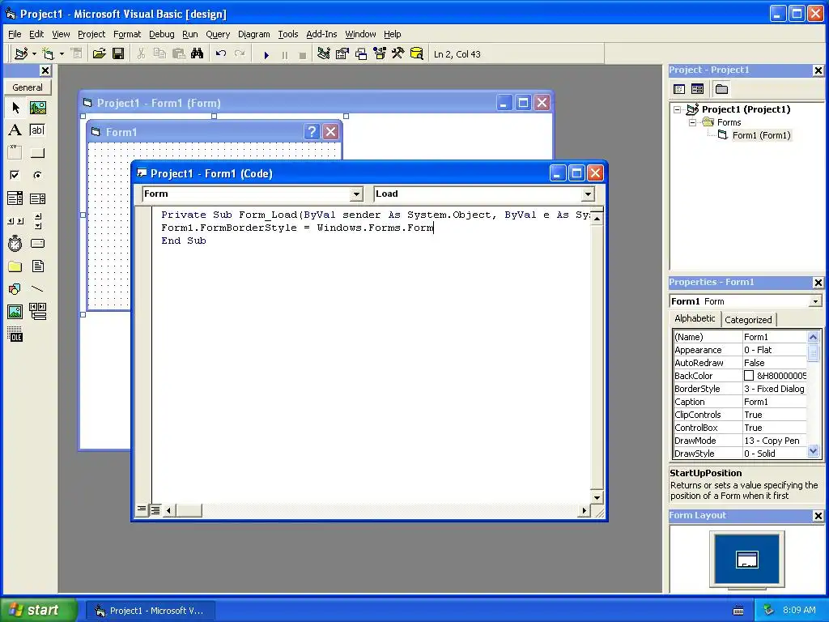The height and width of the screenshot is (622, 829).
Task: Click the Open Project folder icon
Action: (99, 54)
